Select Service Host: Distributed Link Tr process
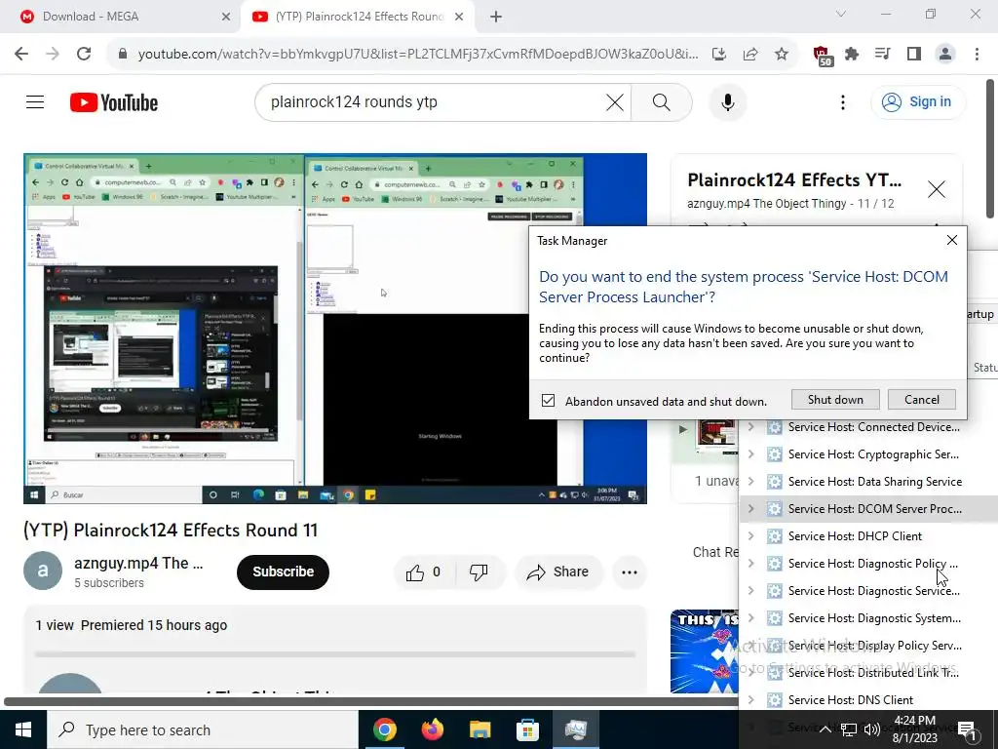998x749 pixels. point(868,673)
